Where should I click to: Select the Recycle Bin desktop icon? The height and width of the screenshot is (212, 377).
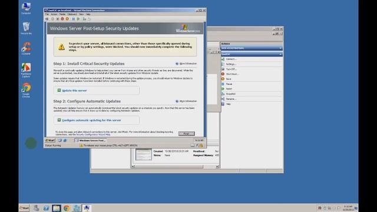point(26,28)
